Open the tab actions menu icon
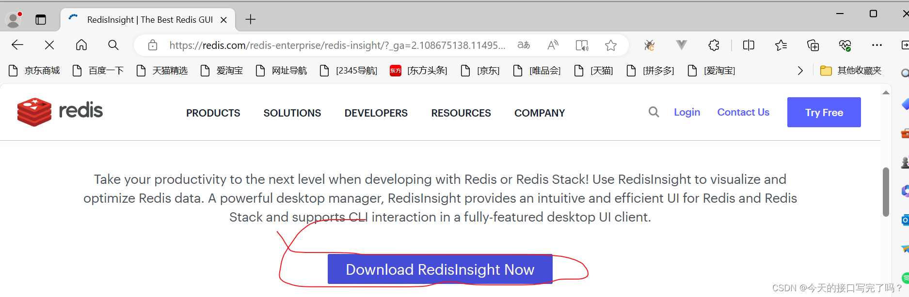Viewport: 909px width, 297px height. click(41, 20)
